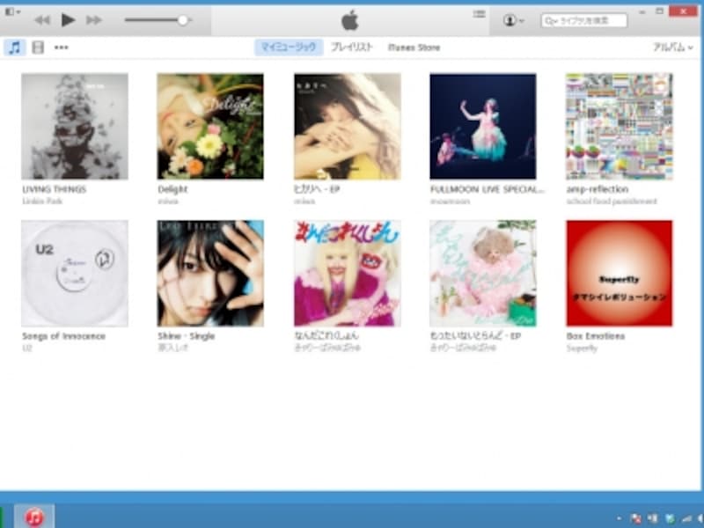
Task: Open the Shine - Single album cover
Action: click(x=210, y=274)
